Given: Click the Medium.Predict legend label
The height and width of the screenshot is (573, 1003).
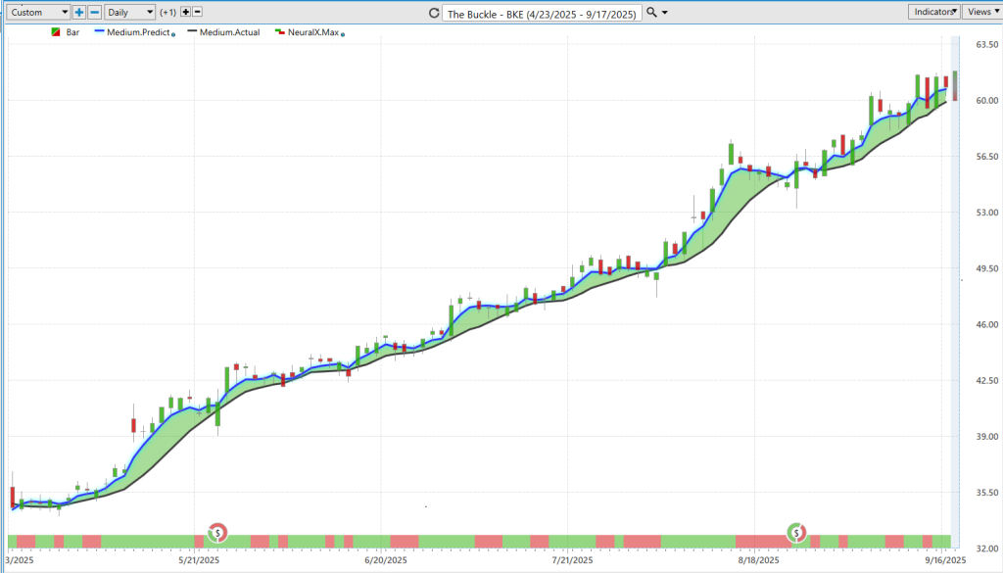Looking at the screenshot, I should (138, 32).
